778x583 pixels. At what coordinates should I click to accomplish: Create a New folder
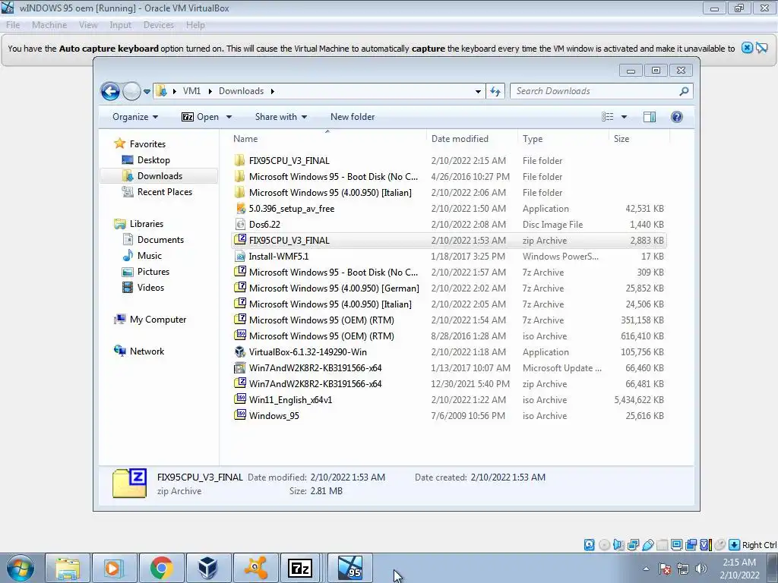click(353, 117)
